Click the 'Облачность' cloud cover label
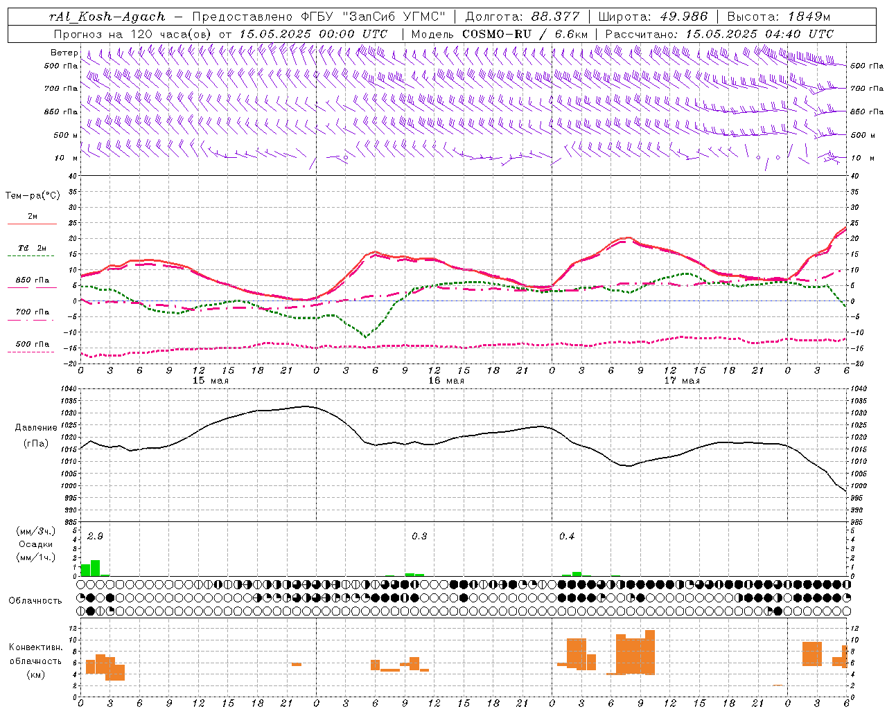Image resolution: width=887 pixels, height=709 pixels. coord(35,601)
